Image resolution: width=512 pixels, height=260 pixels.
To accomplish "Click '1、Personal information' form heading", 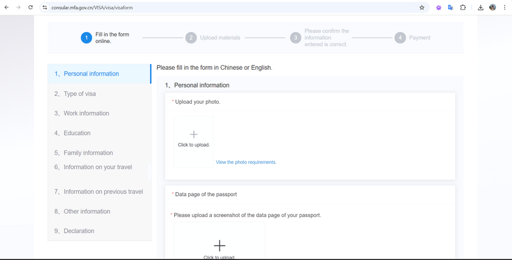I will [197, 85].
